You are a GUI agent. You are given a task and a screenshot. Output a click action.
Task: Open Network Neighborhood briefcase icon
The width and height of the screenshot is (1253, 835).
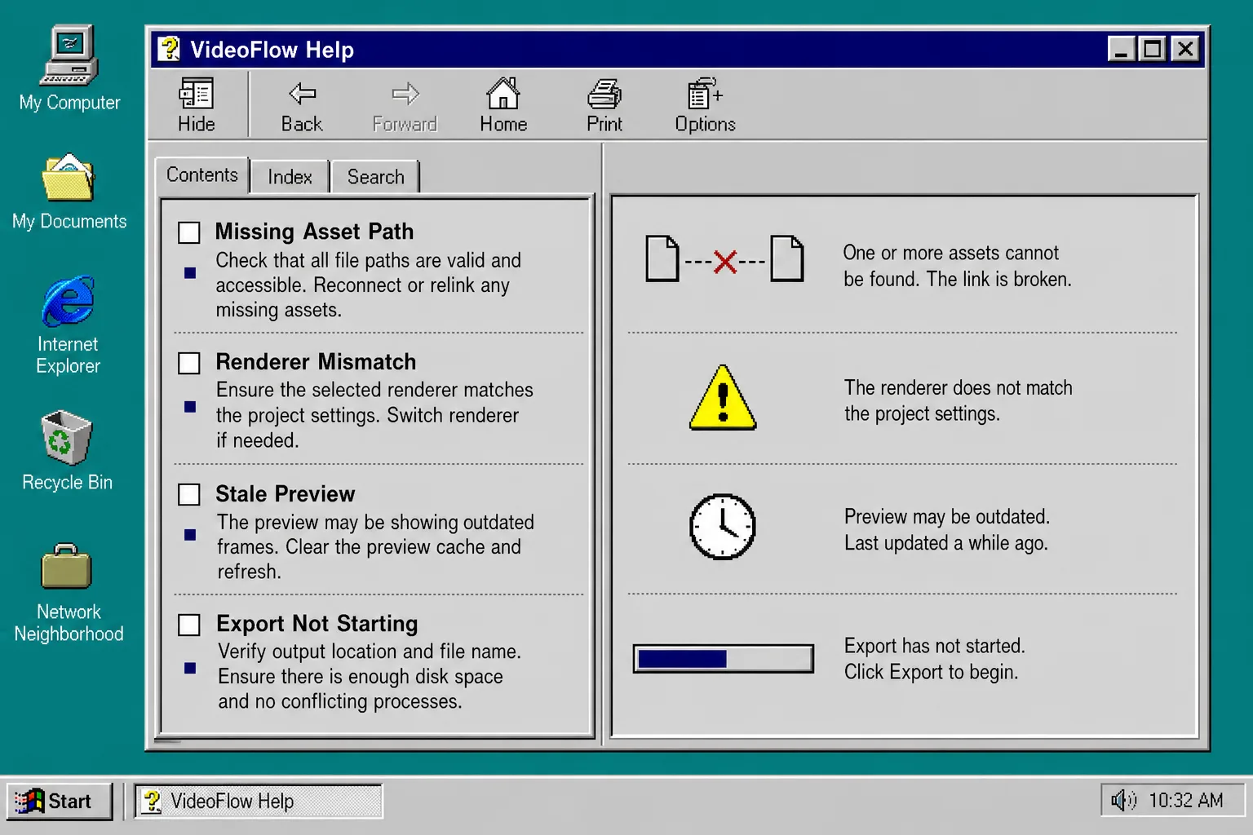[67, 566]
